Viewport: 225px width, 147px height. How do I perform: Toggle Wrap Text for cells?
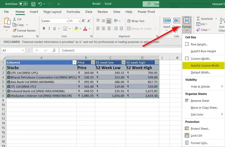pyautogui.click(x=136, y=21)
